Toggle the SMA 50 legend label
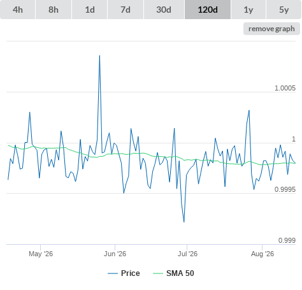302x290 pixels. (x=180, y=273)
